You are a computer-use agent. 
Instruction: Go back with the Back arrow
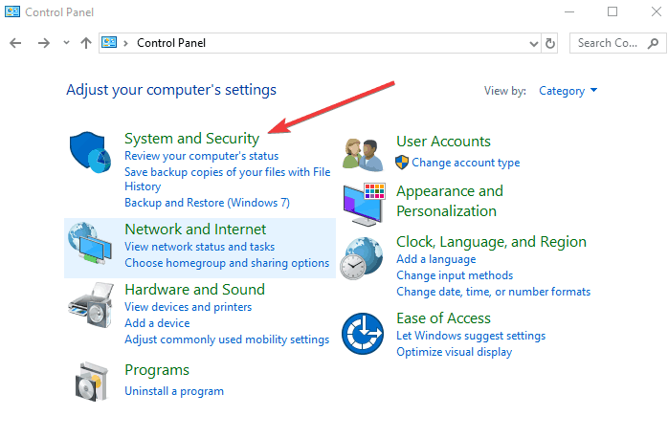coord(15,43)
